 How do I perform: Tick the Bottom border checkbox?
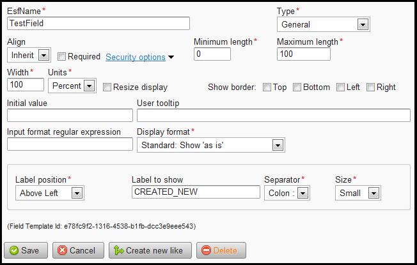coord(297,87)
